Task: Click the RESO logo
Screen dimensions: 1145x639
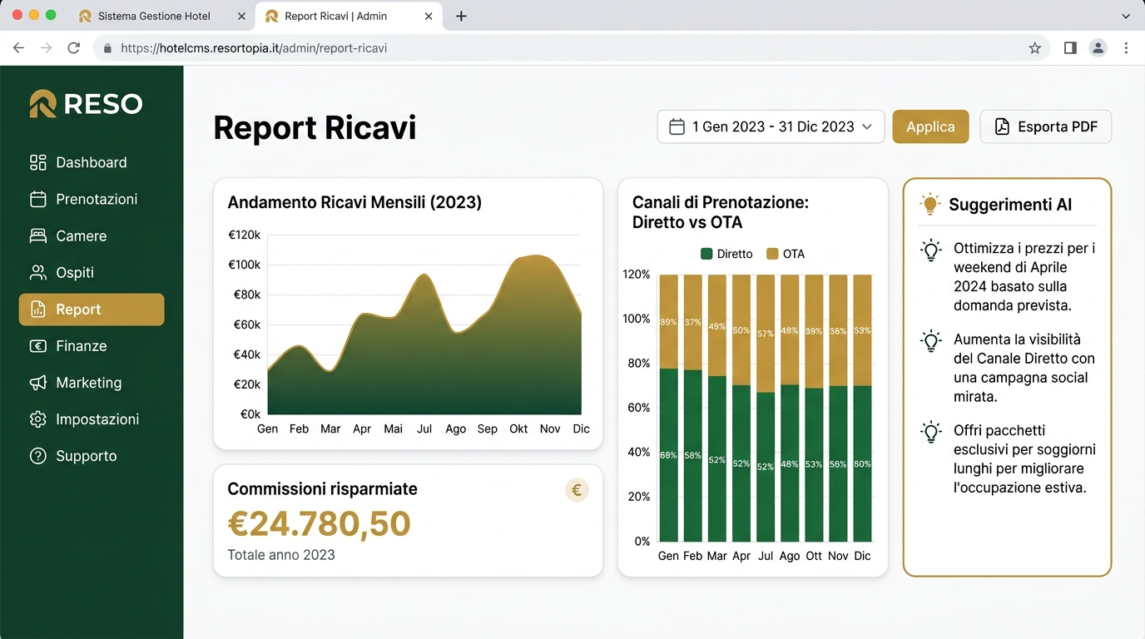Action: click(86, 104)
